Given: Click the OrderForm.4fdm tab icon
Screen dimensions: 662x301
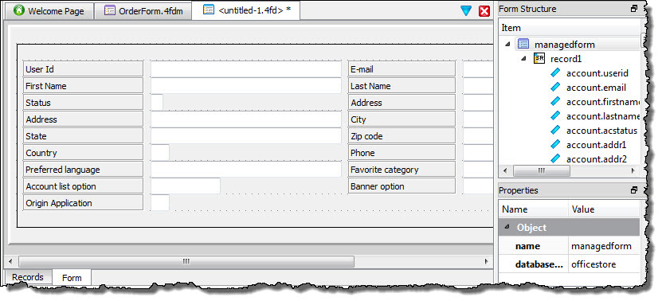Looking at the screenshot, I should click(109, 10).
